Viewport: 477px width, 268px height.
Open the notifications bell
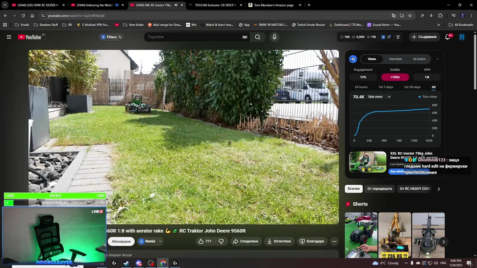click(x=448, y=37)
